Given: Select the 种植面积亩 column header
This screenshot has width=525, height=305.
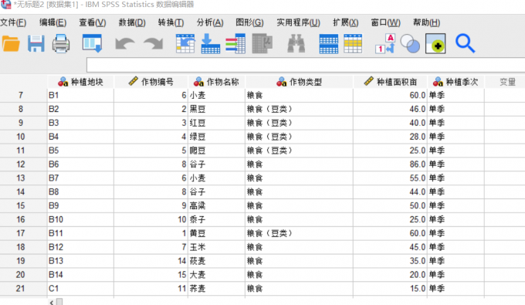Looking at the screenshot, I should click(x=390, y=82).
